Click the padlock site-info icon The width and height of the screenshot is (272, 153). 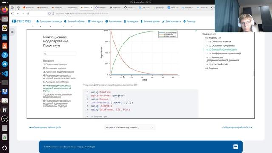tap(53, 14)
